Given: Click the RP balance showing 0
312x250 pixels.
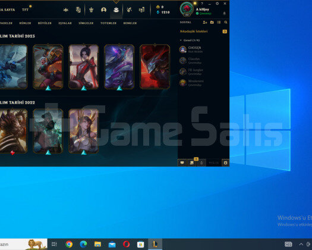Looking at the screenshot, I should [x=160, y=7].
